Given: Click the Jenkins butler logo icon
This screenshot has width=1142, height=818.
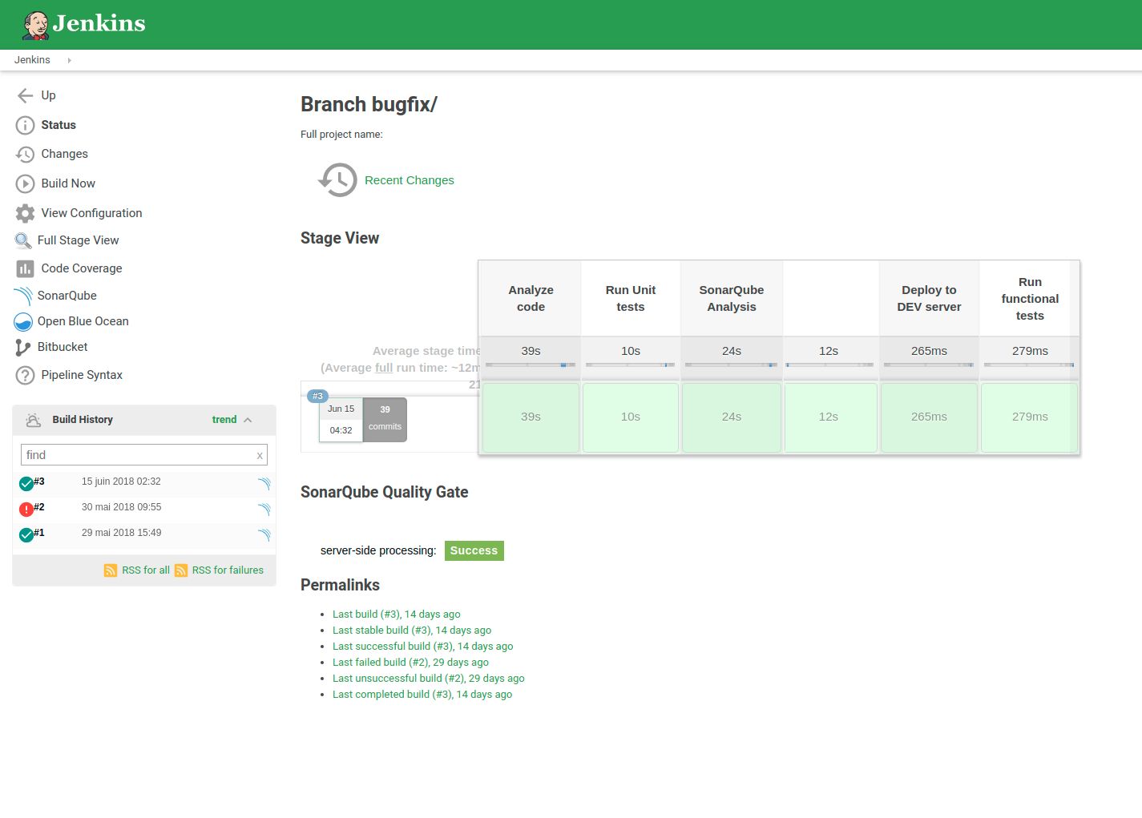Looking at the screenshot, I should [x=35, y=25].
